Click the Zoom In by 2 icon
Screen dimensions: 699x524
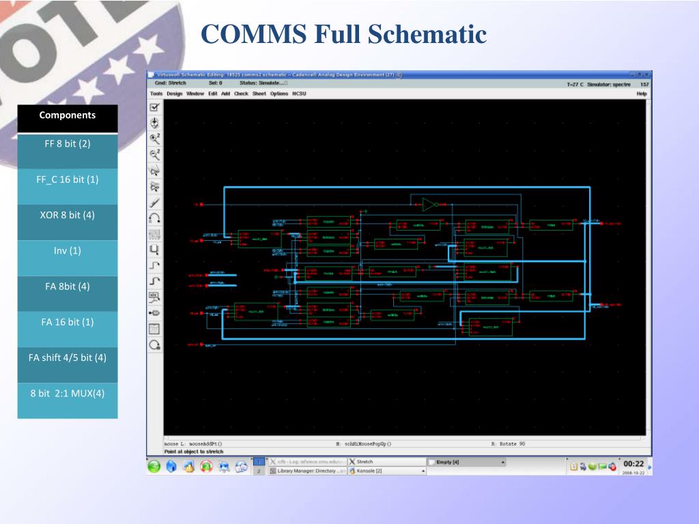pos(155,139)
